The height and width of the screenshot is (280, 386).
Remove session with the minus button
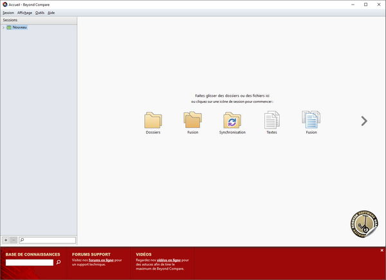(x=14, y=240)
